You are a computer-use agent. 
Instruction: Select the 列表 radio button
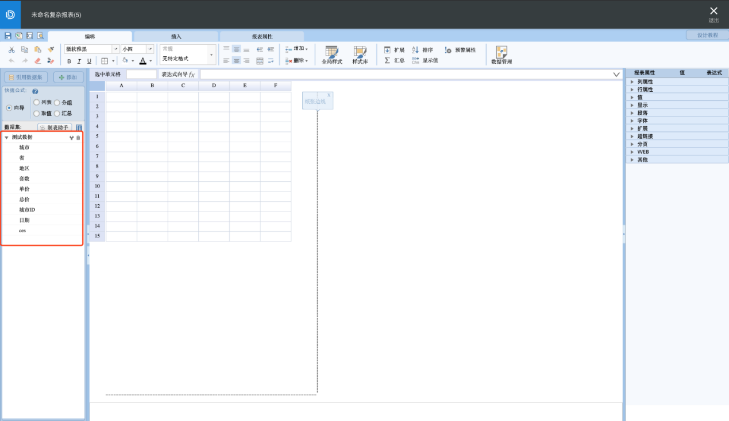pyautogui.click(x=37, y=102)
